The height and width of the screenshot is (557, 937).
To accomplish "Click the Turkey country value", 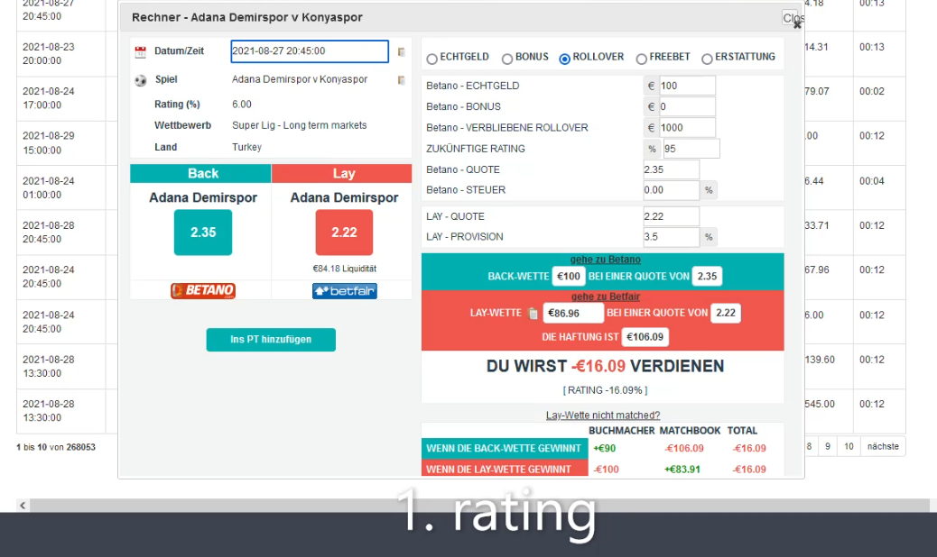I will tap(246, 147).
